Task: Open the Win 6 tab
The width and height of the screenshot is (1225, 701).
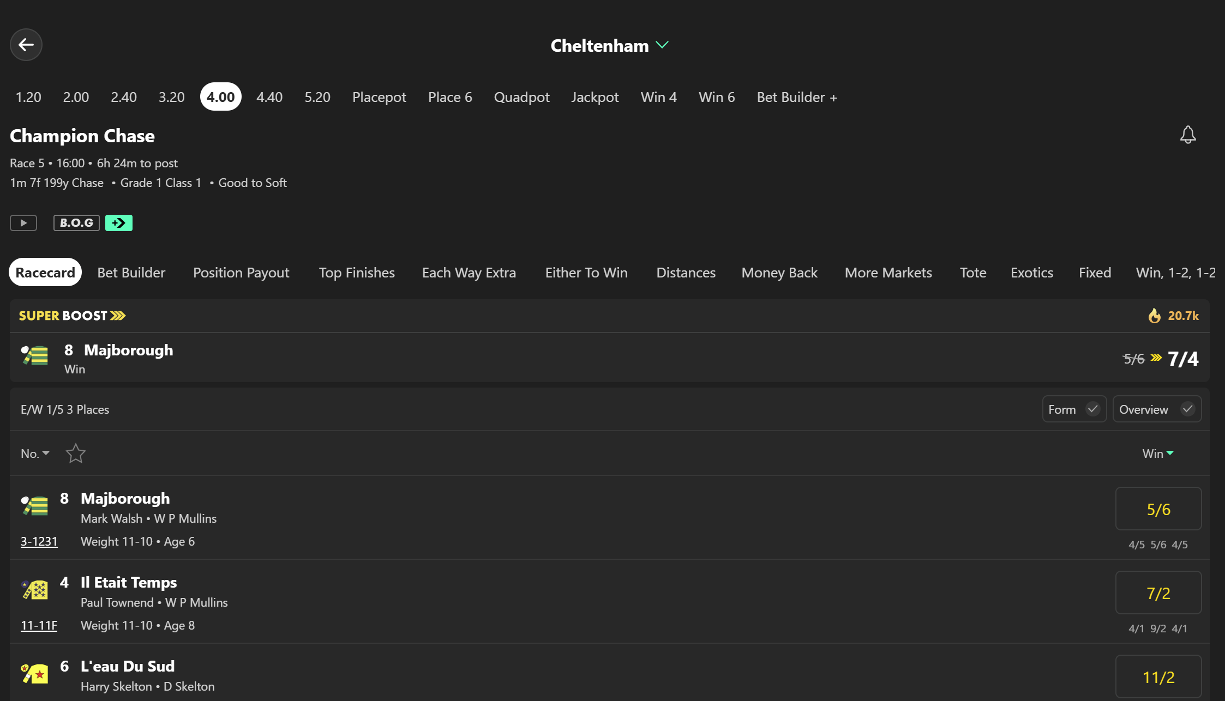Action: (x=717, y=97)
